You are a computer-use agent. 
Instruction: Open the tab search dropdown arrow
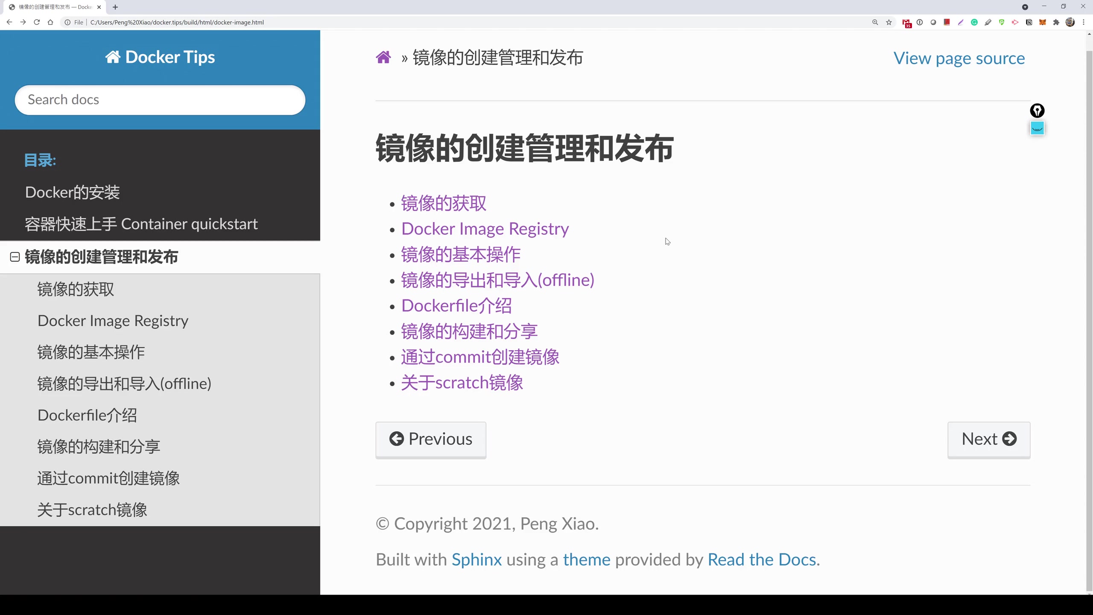pyautogui.click(x=1025, y=7)
